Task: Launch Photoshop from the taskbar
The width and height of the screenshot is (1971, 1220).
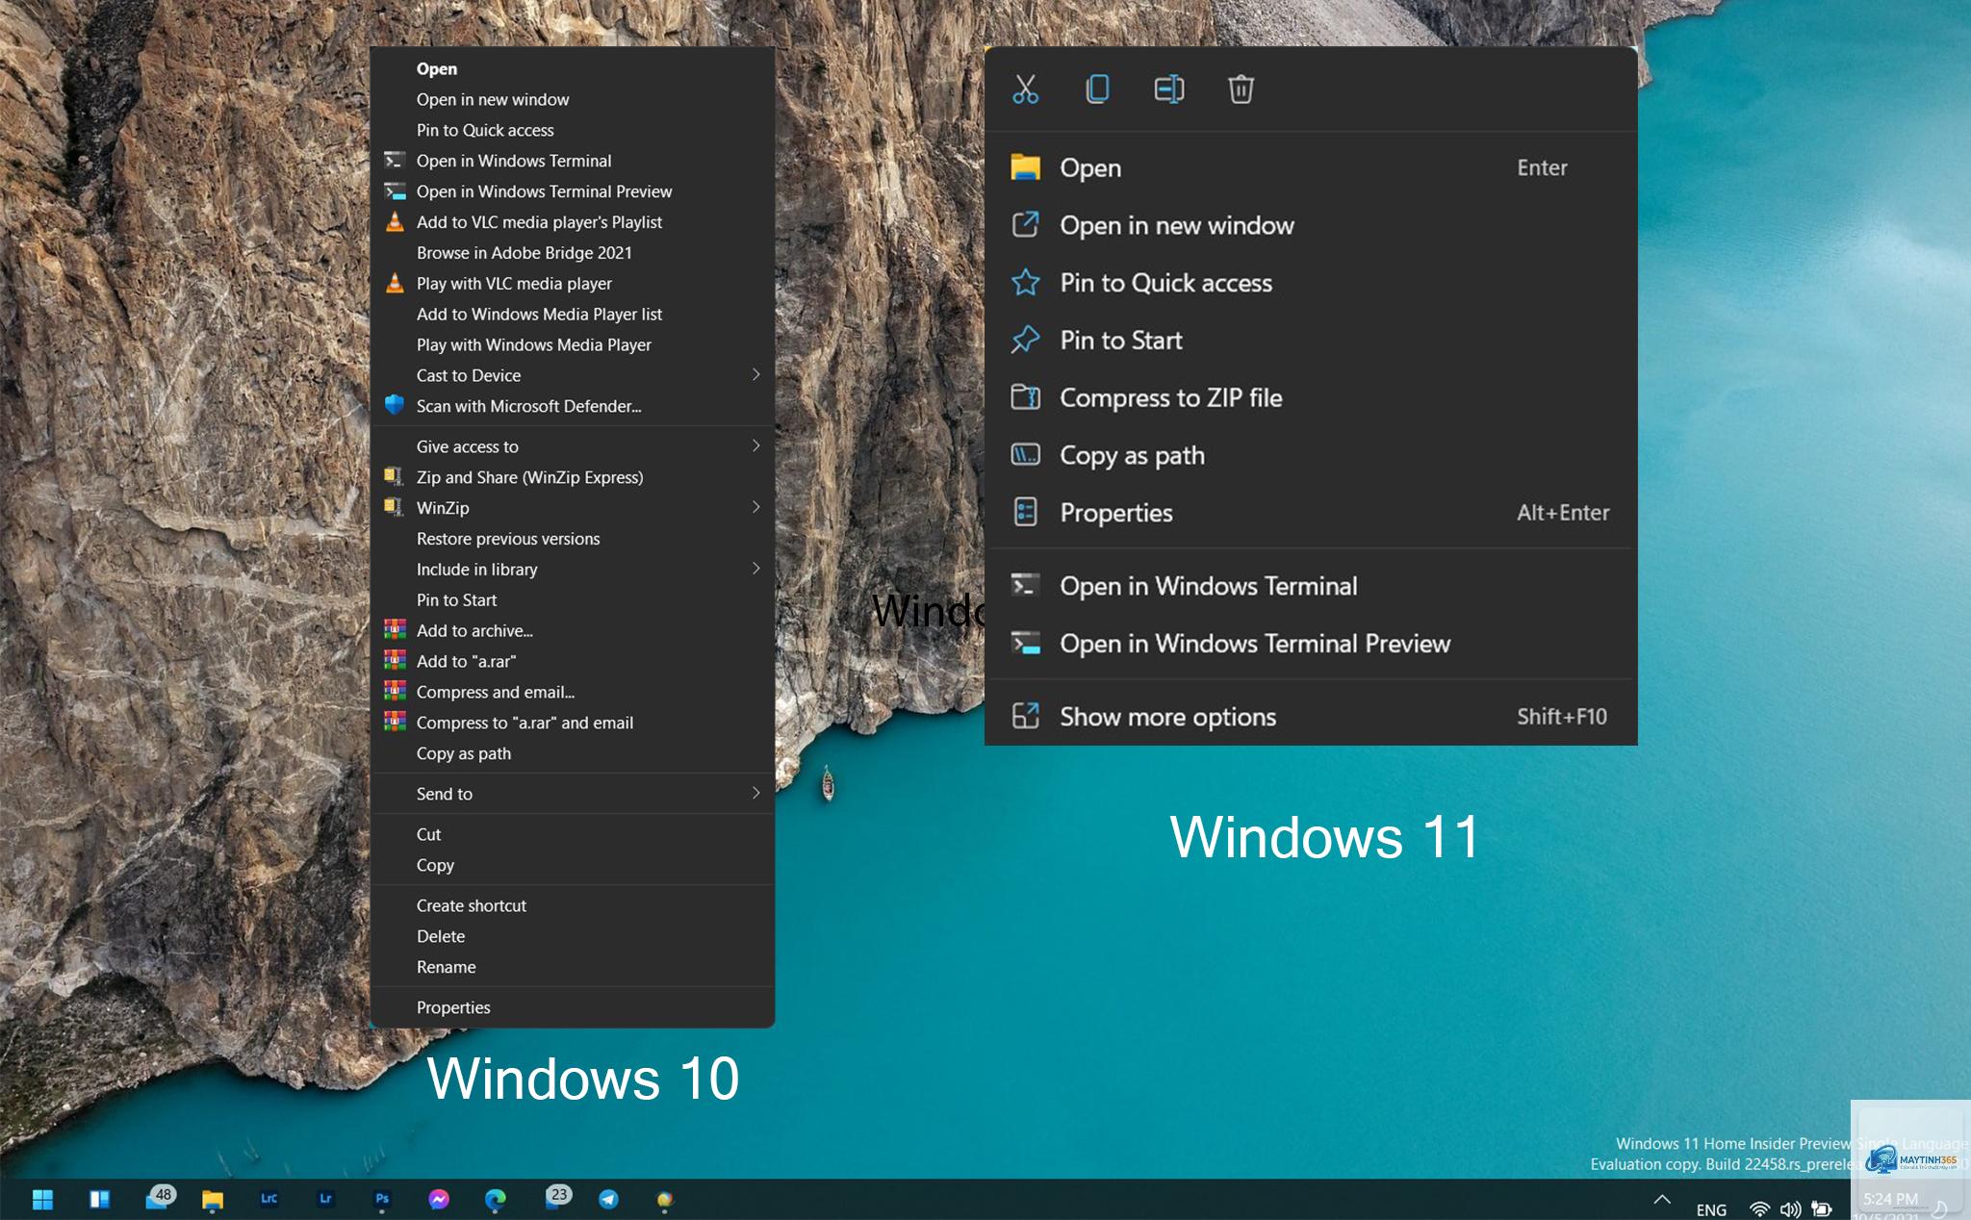Action: pos(382,1199)
